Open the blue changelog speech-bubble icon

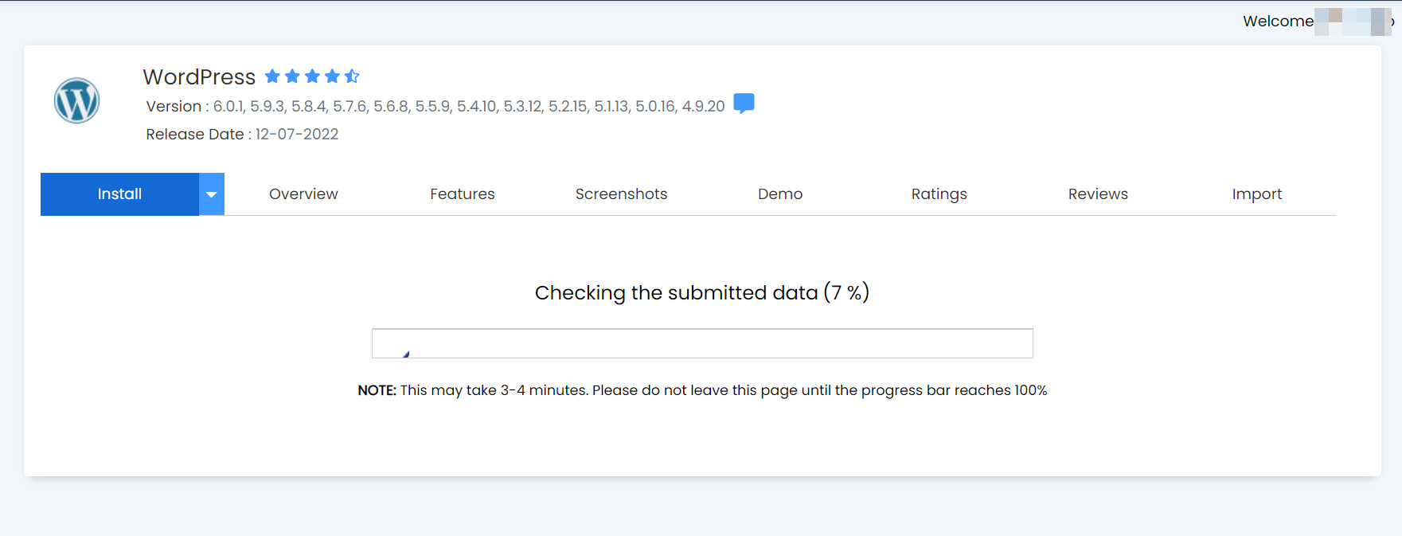(x=744, y=104)
